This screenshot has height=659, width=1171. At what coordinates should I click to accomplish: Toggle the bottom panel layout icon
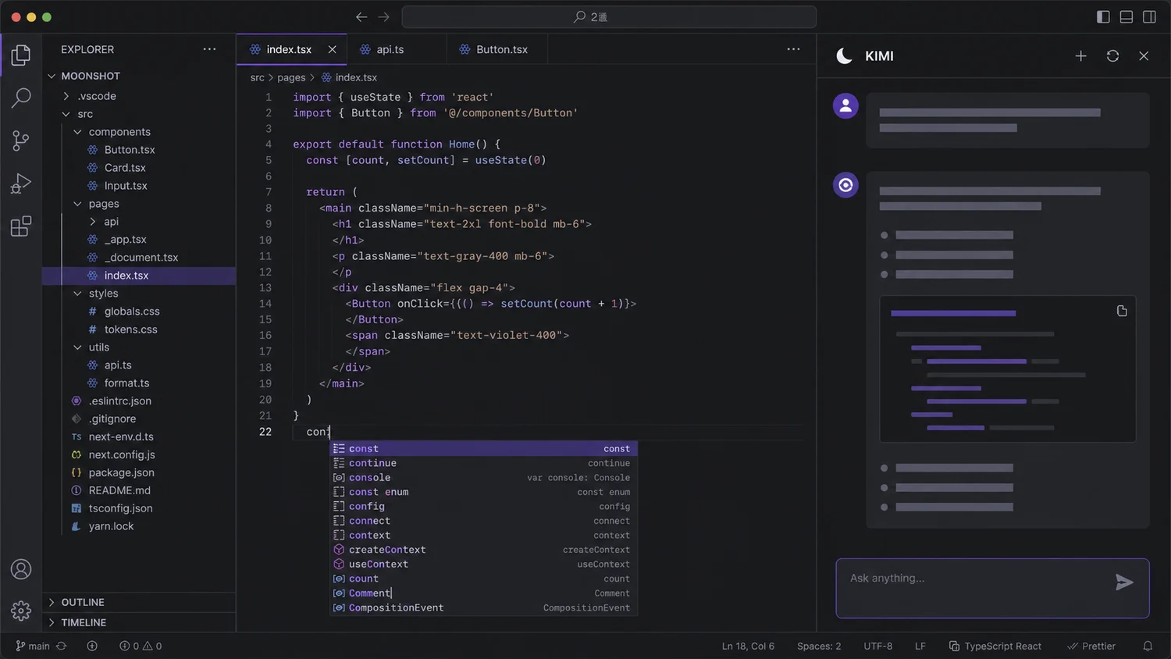[1127, 16]
